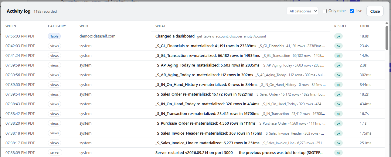Open the All categories dropdown

click(302, 11)
